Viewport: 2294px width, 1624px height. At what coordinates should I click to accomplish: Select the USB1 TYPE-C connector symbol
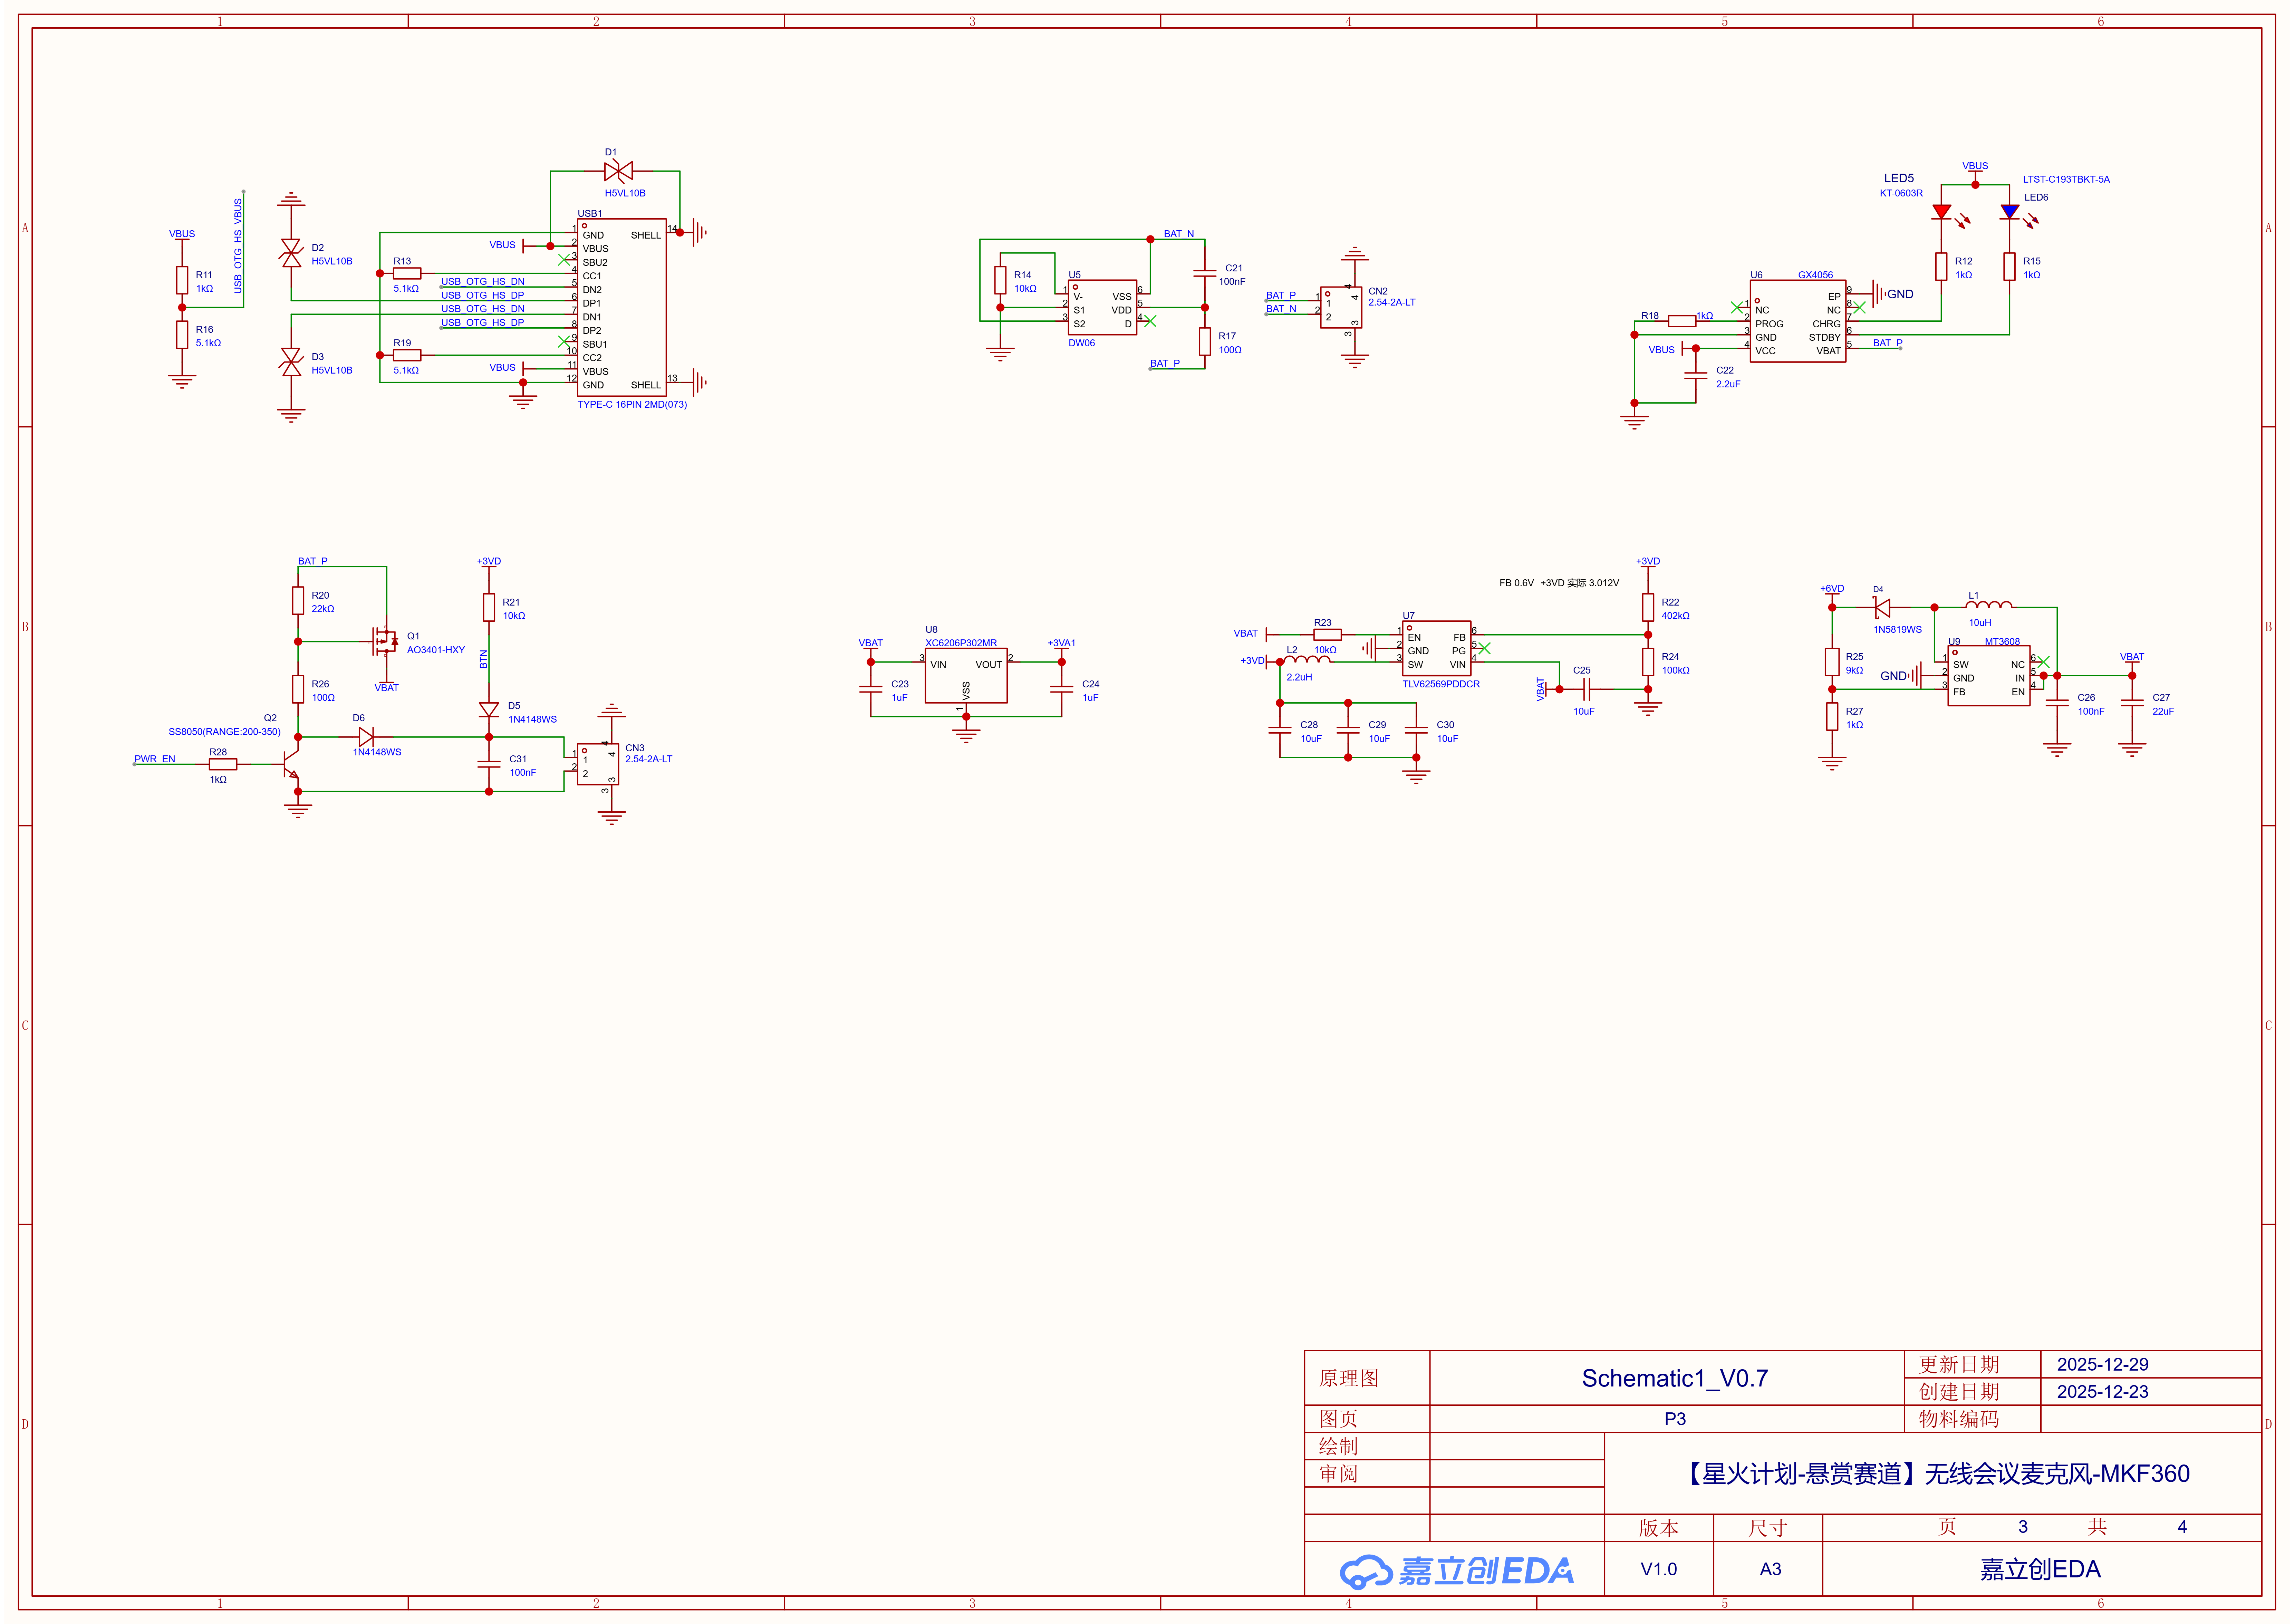(621, 307)
